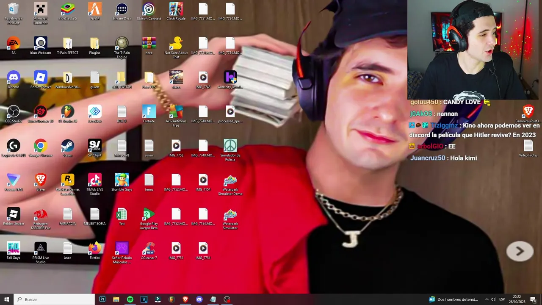Open Spotify from the taskbar
This screenshot has height=305, width=542.
(x=130, y=299)
